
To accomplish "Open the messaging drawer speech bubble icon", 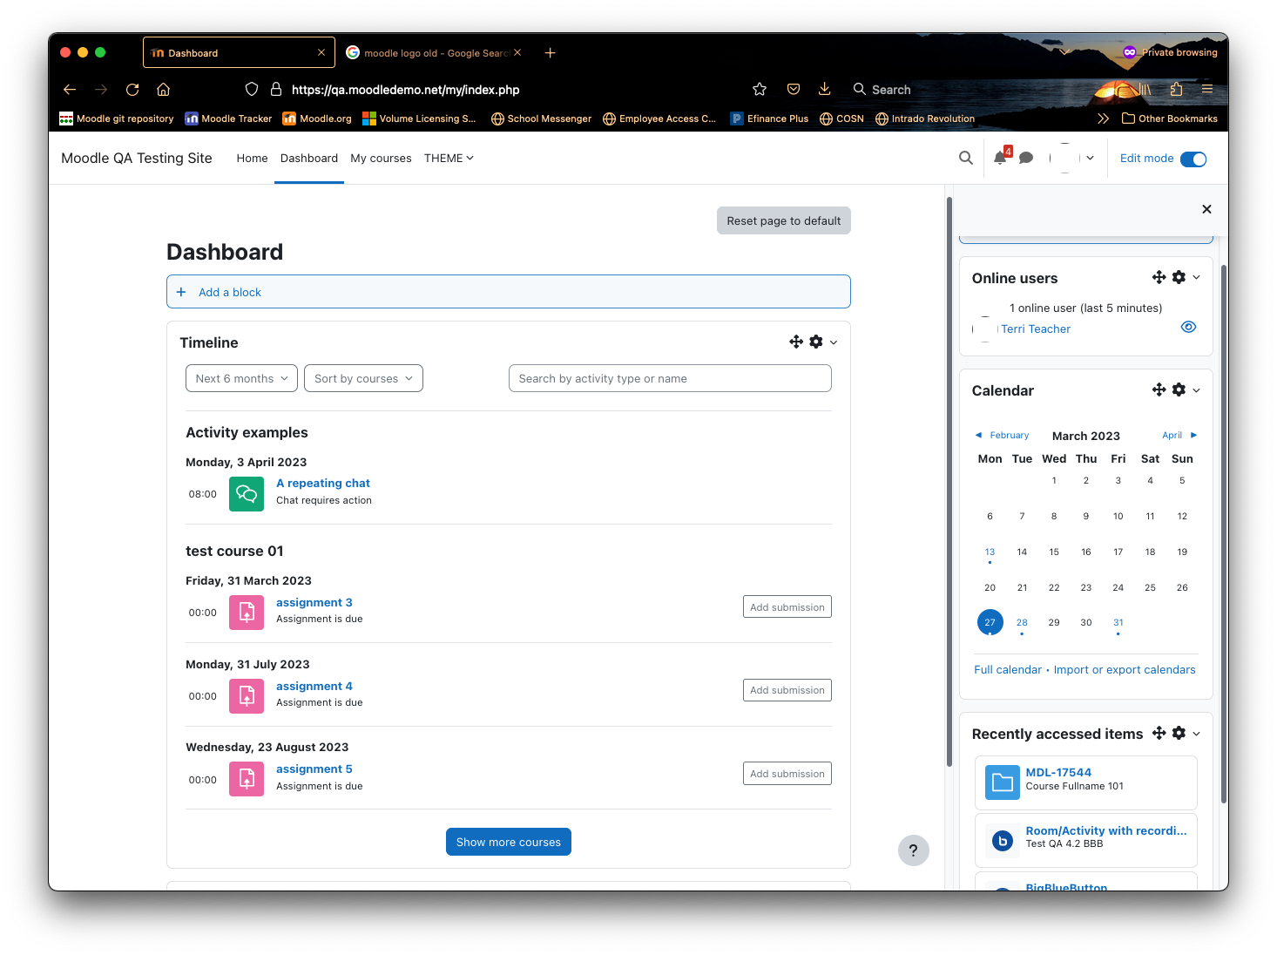I will (x=1026, y=158).
